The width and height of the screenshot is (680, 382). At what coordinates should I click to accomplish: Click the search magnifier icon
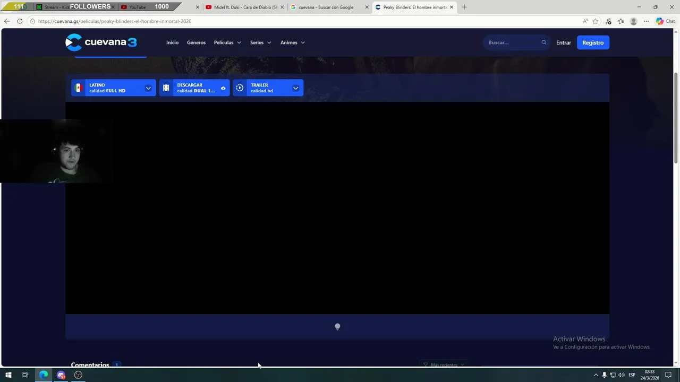[543, 42]
